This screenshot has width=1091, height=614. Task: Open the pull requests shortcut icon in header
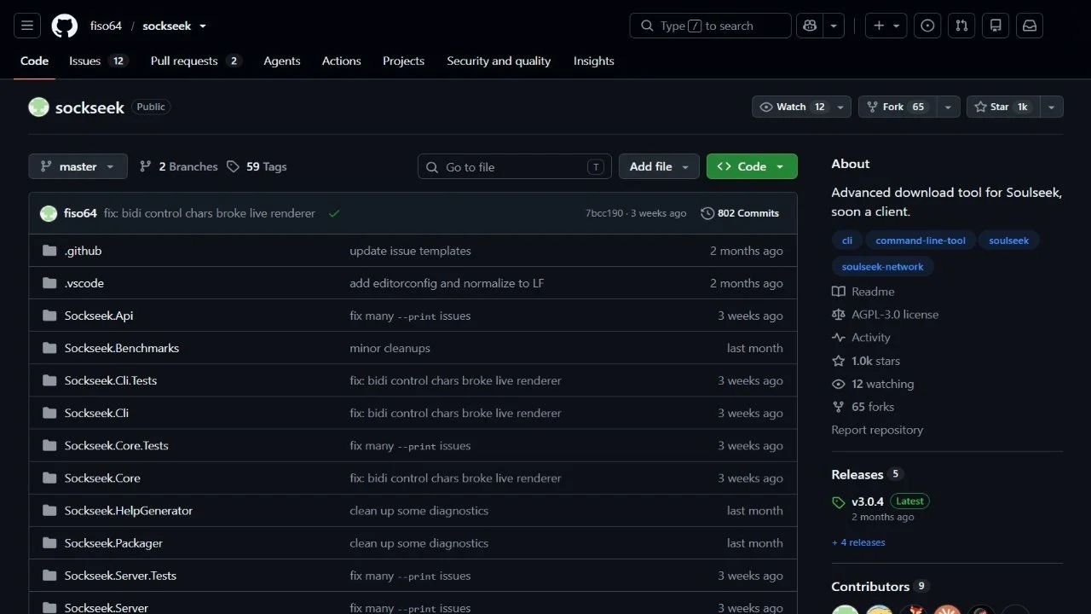point(961,26)
